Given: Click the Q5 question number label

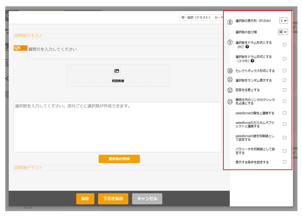Looking at the screenshot, I should (21, 48).
